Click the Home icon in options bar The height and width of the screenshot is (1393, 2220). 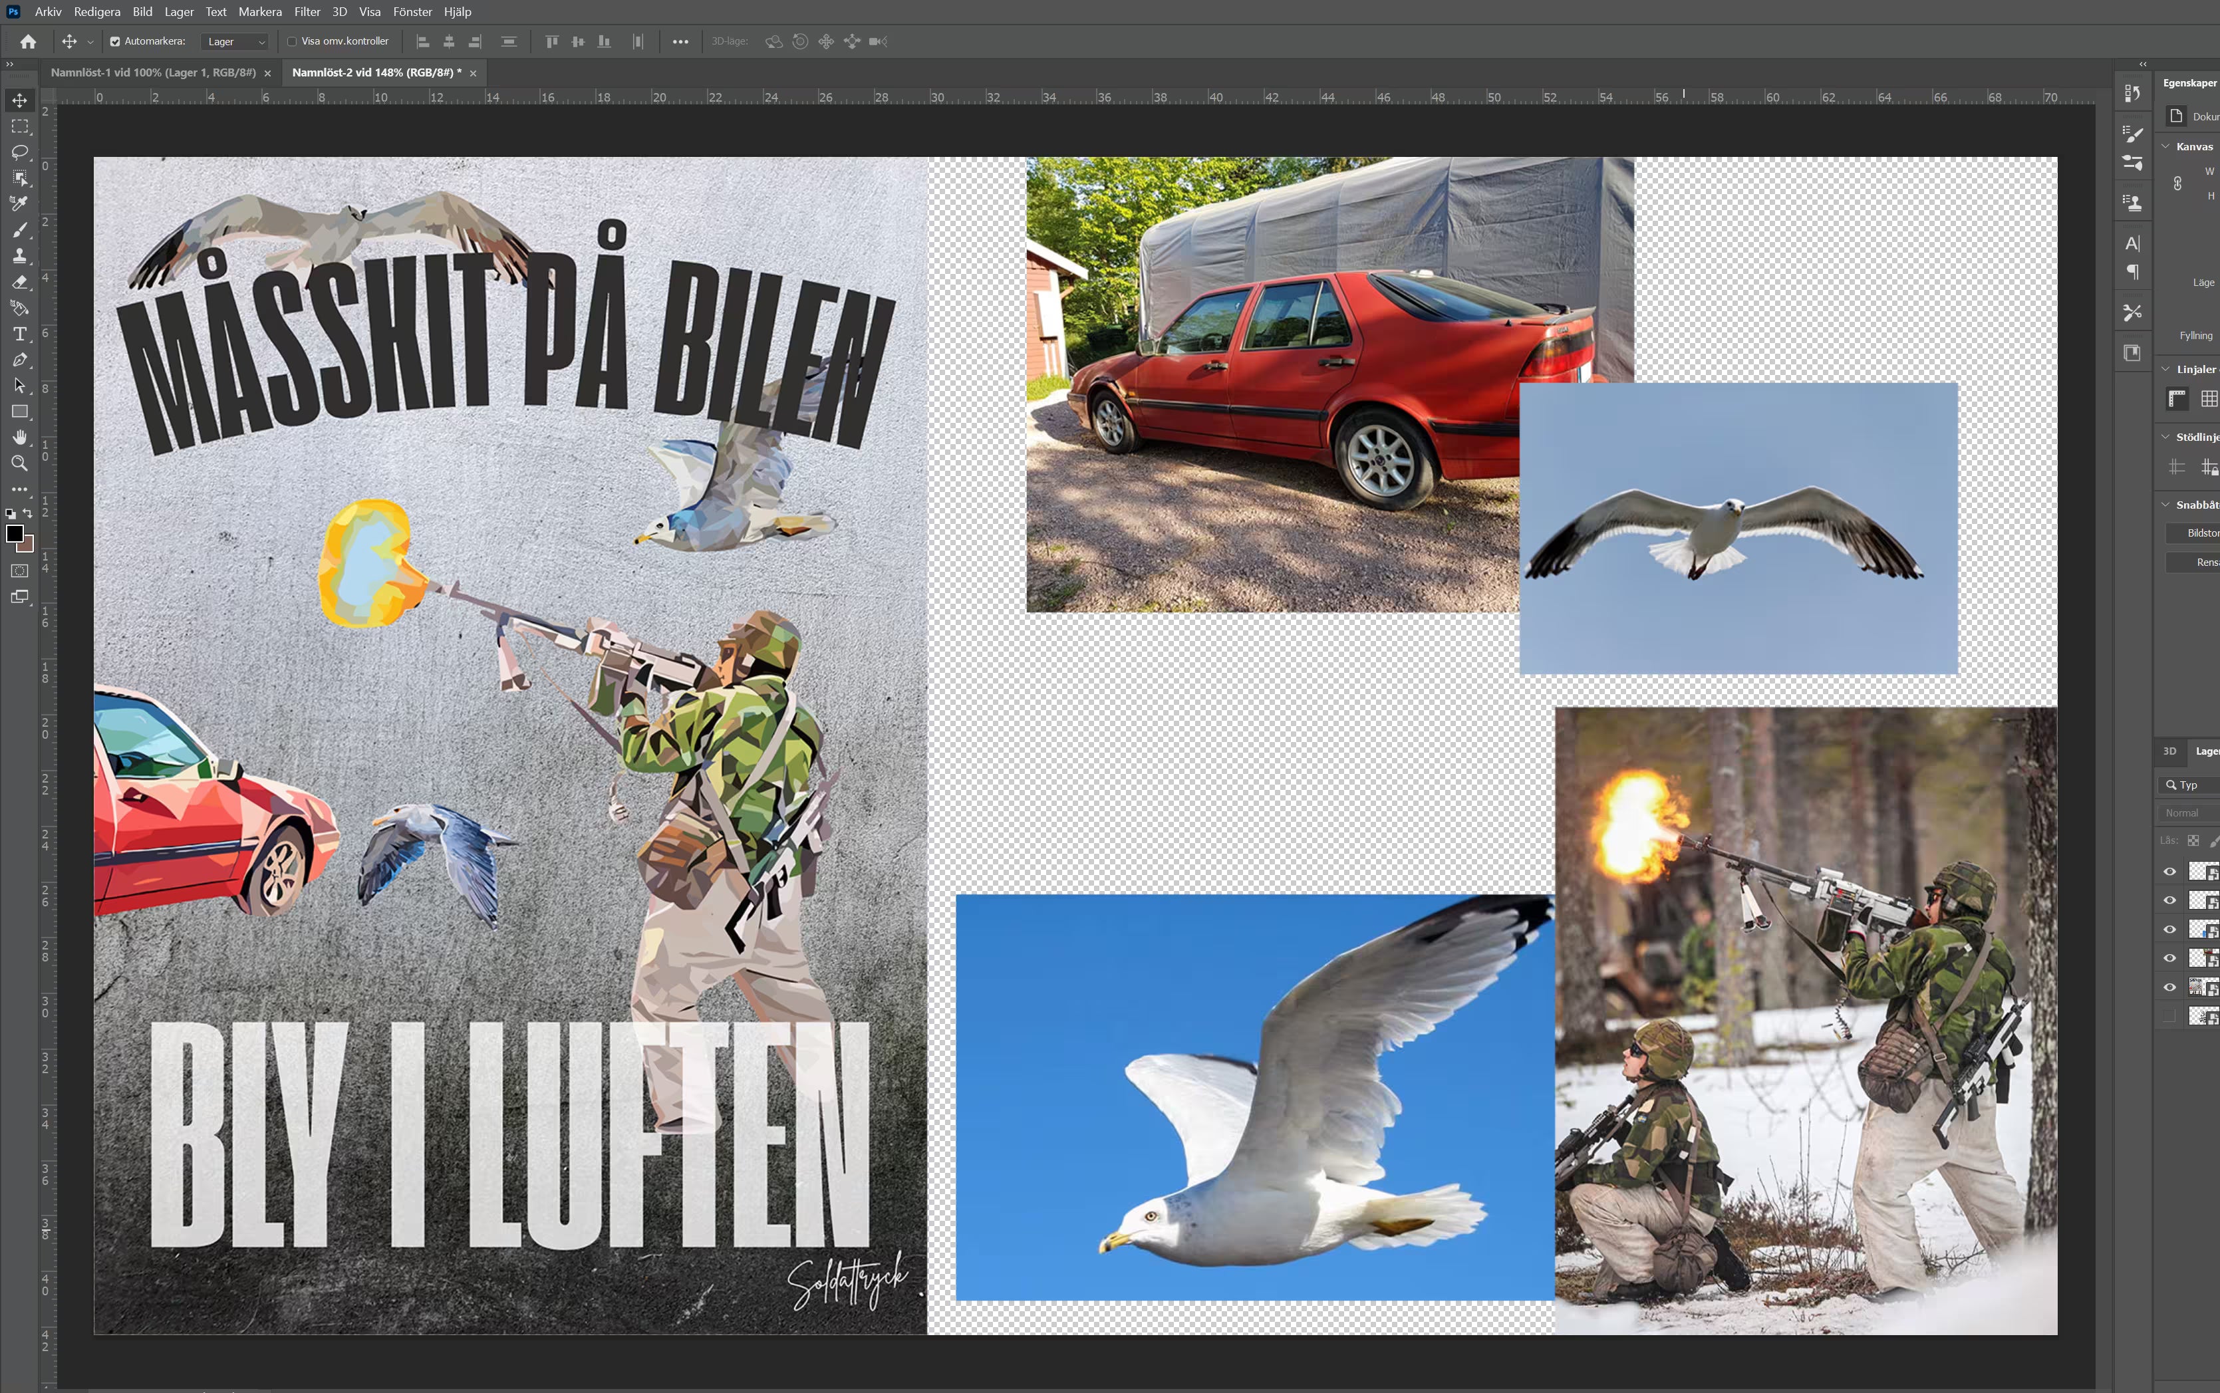pyautogui.click(x=29, y=41)
